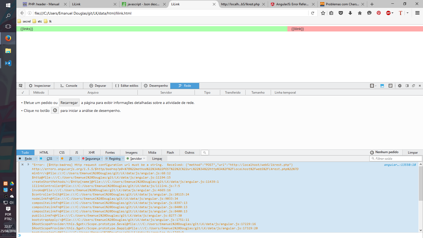This screenshot has width=423, height=238.
Task: Open responsive design mode icon
Action: 390,86
